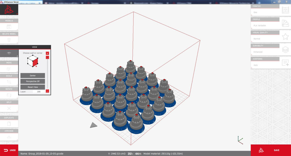Select the Move tool cube icon
Screen dimensions: 291x156
pyautogui.click(x=9, y=69)
